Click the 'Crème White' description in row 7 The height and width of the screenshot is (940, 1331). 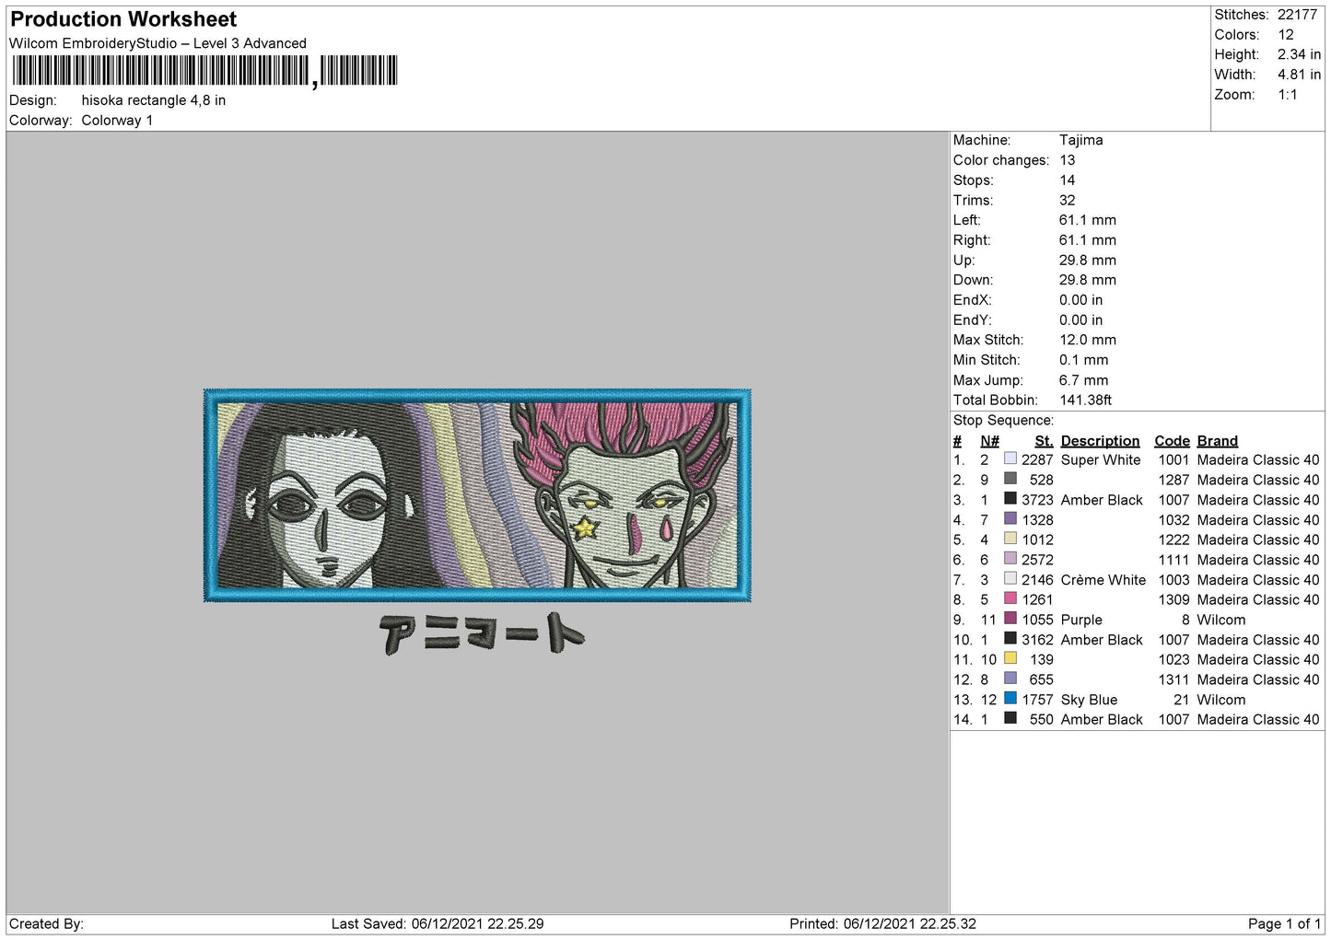(1103, 579)
